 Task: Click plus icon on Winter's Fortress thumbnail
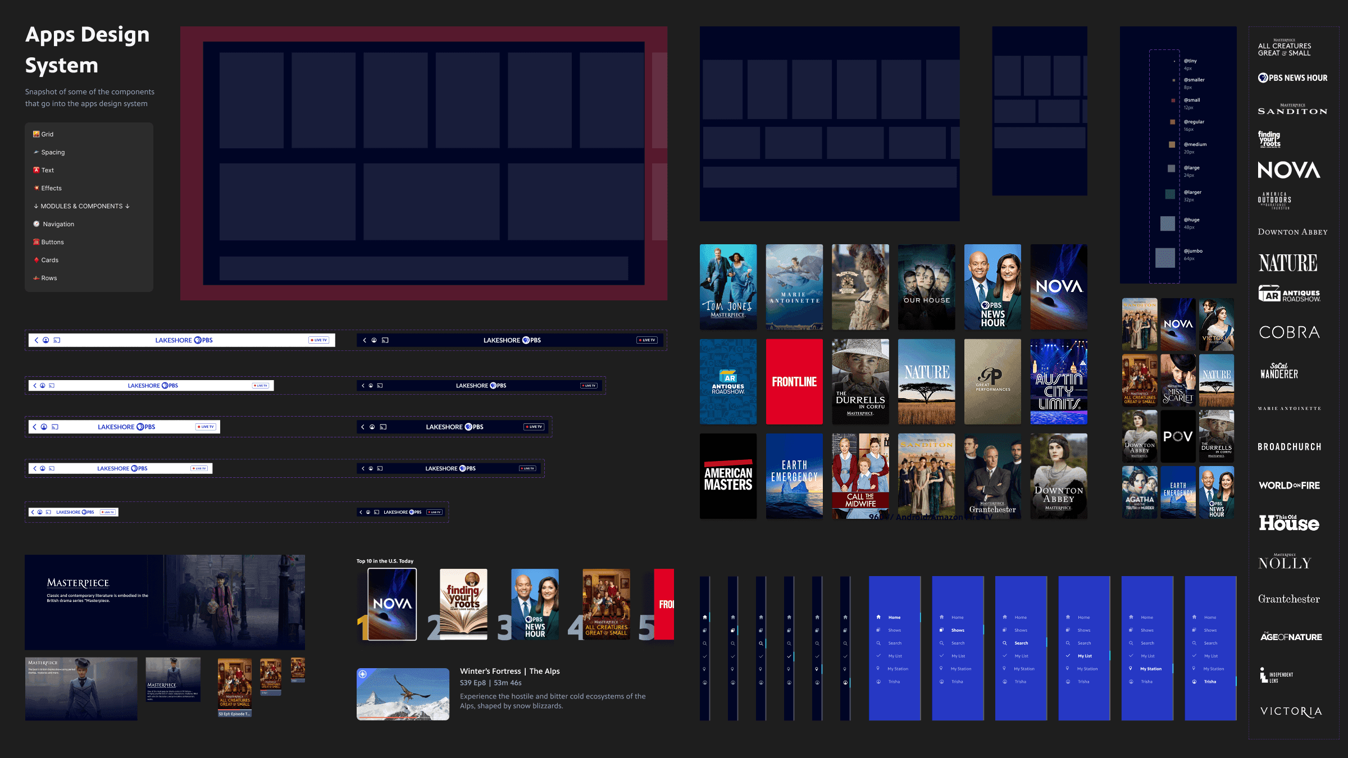(x=363, y=674)
